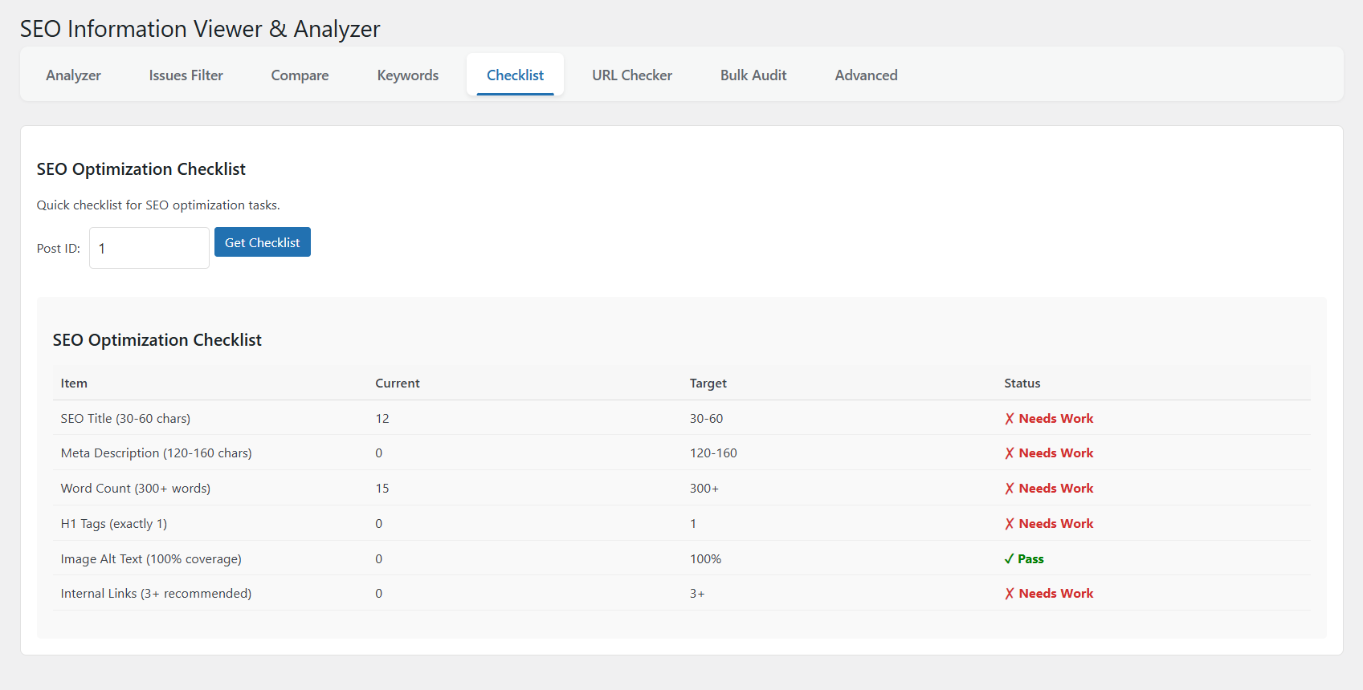Select 'Image Alt Text (100% coverage)' item text
This screenshot has height=690, width=1363.
(151, 559)
